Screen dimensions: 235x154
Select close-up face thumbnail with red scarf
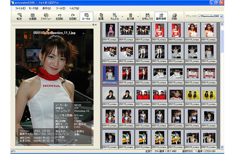(176, 95)
